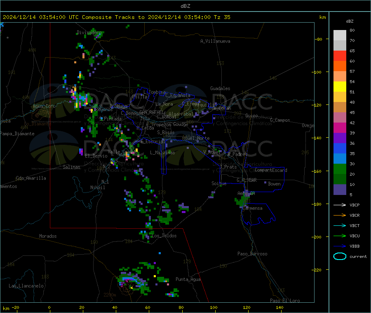Select the light gray 70–80 dBZ color swatch
The height and width of the screenshot is (313, 371).
340,35
